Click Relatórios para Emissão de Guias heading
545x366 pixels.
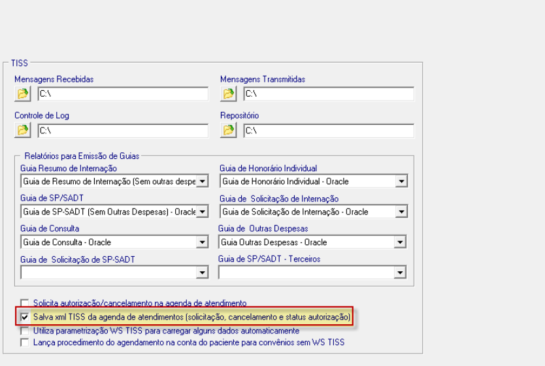point(82,156)
